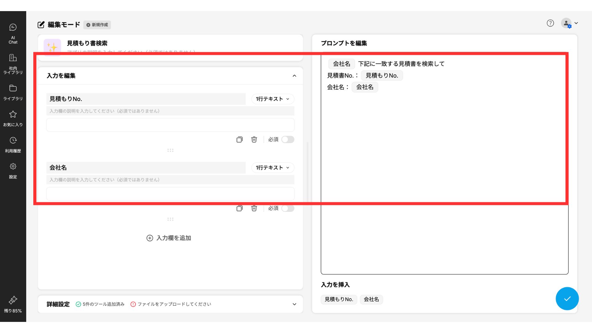The image size is (592, 333).
Task: Open the 社内ライブラリ sidebar icon
Action: 13,64
